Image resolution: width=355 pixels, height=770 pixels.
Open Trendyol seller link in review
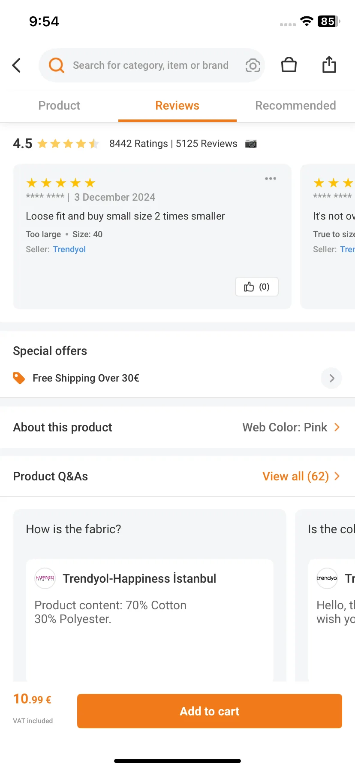coord(69,249)
